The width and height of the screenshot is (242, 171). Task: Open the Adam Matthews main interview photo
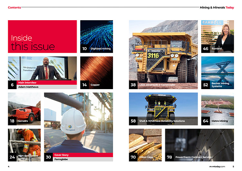click(x=42, y=69)
